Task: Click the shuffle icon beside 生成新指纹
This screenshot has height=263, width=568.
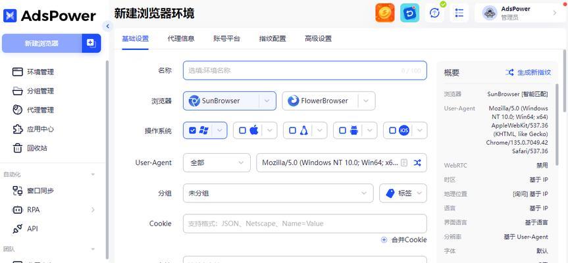Action: pyautogui.click(x=509, y=72)
